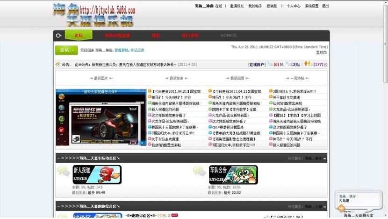
Task: Click the 海角天涯俱乐部 site logo
Action: point(94,15)
